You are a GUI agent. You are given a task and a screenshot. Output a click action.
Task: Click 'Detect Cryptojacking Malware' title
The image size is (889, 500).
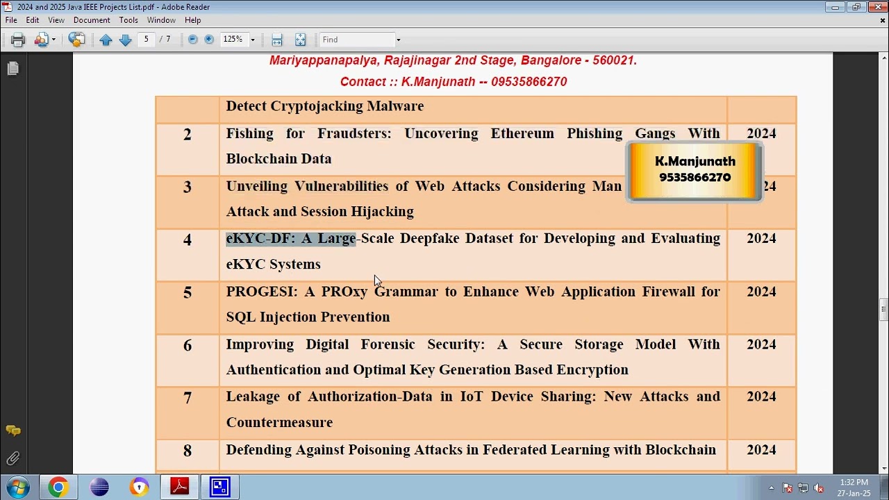324,106
